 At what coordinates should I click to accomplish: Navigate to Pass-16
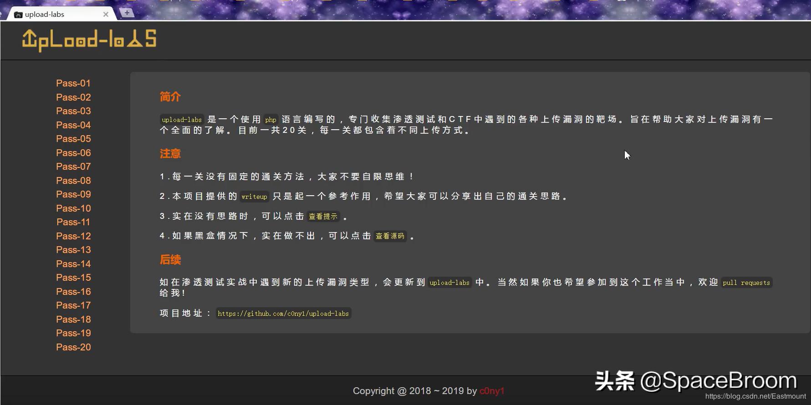click(73, 292)
